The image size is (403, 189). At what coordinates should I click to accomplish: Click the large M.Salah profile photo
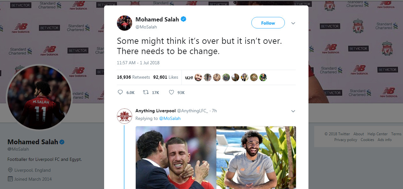pos(39,97)
